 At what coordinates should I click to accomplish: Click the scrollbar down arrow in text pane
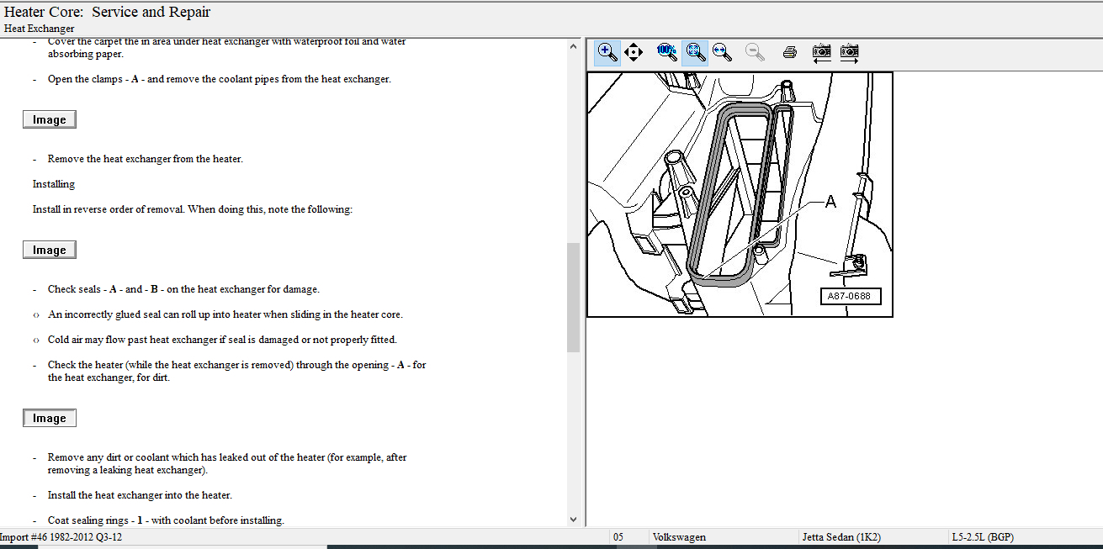pyautogui.click(x=573, y=520)
